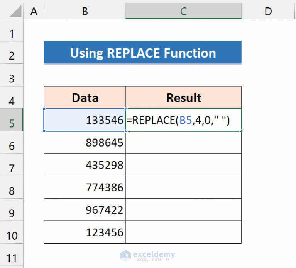Click empty Result cell beside 123456
The height and width of the screenshot is (268, 296).
[183, 232]
